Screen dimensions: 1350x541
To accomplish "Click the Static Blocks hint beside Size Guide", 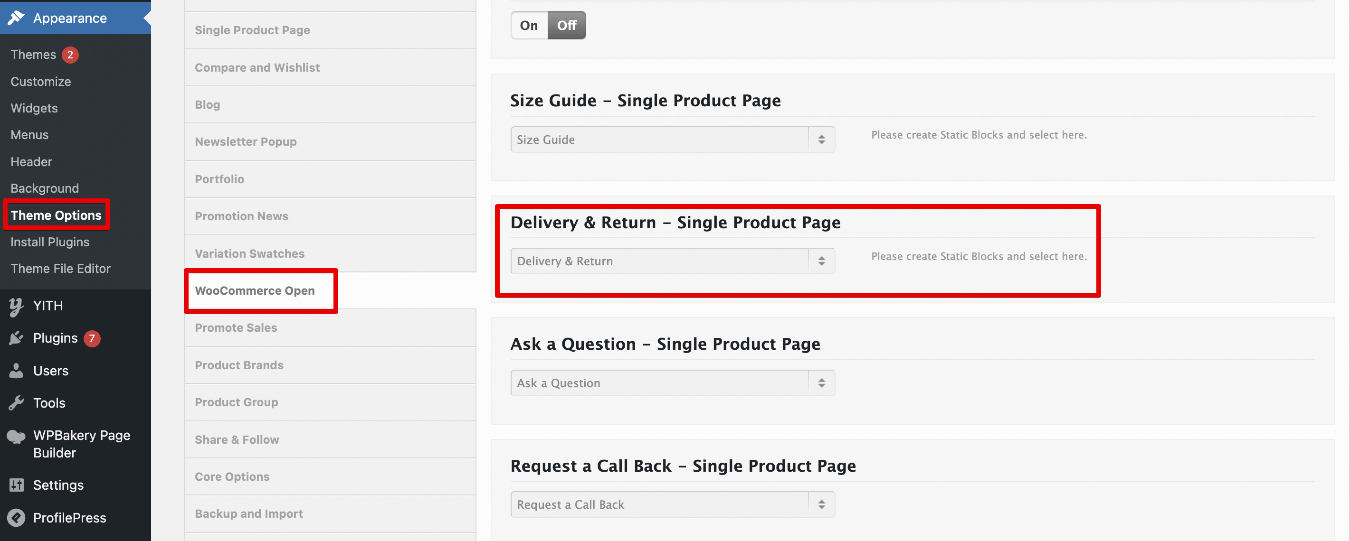I will (x=979, y=135).
